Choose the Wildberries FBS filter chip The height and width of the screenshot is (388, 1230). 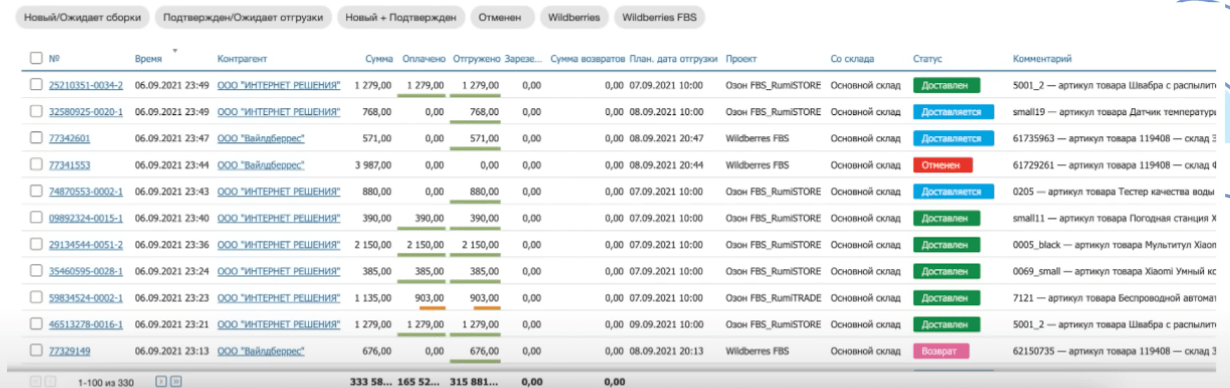659,18
